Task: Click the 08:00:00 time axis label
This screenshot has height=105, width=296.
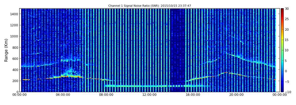Action: click(106, 95)
